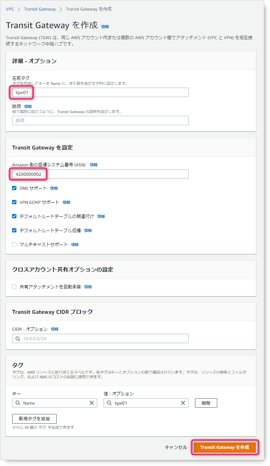Click the orange Transit Gateway を作成 button

[225, 447]
